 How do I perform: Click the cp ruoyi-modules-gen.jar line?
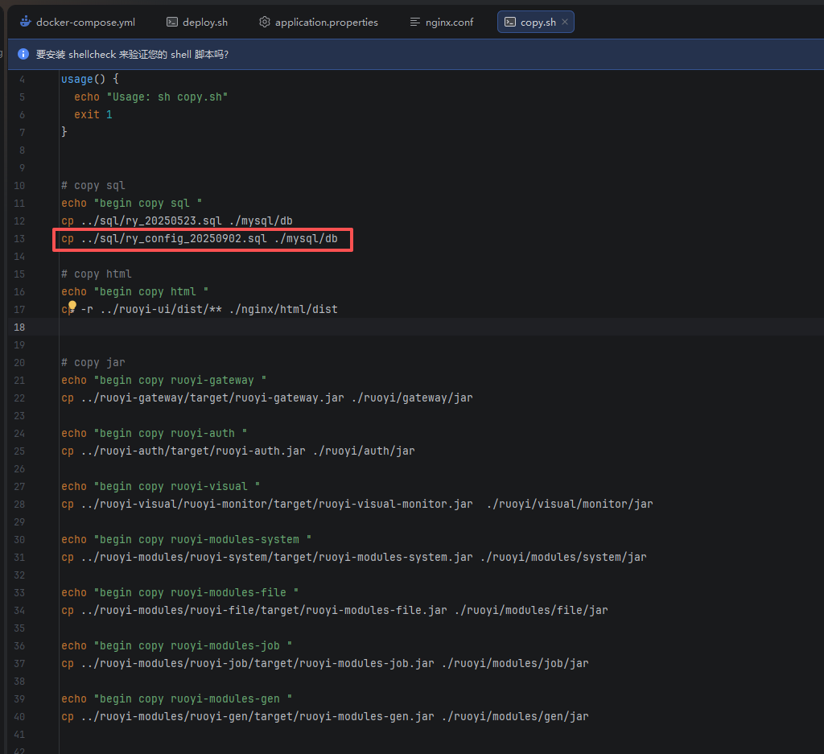(325, 716)
